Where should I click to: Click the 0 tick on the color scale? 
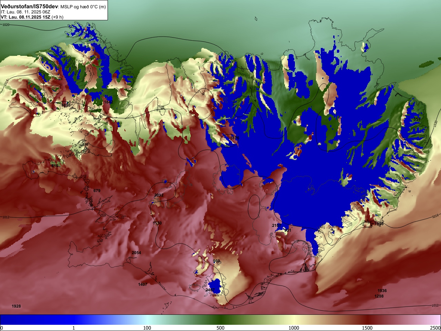click(x=1, y=328)
